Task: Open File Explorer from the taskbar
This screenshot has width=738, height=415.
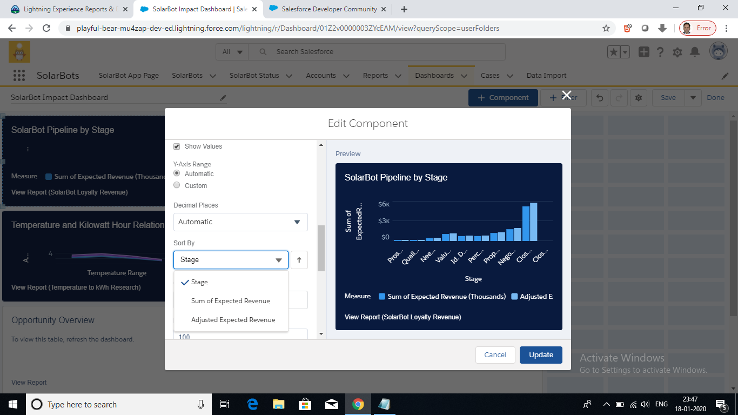Action: pyautogui.click(x=278, y=404)
